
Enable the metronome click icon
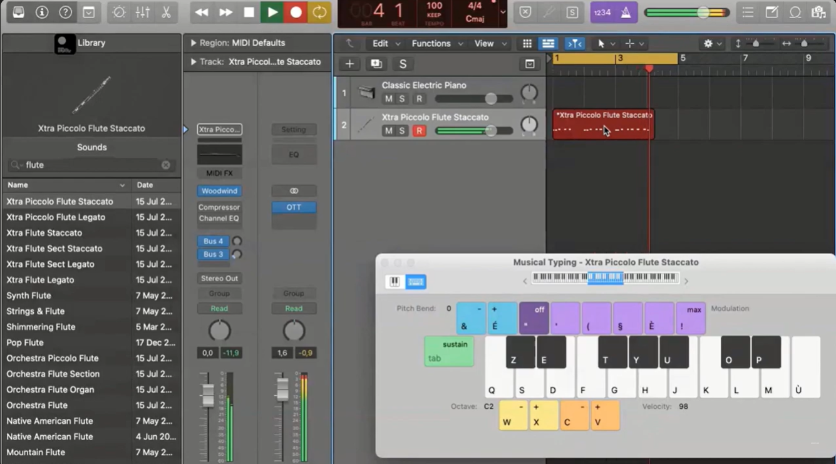(x=626, y=13)
